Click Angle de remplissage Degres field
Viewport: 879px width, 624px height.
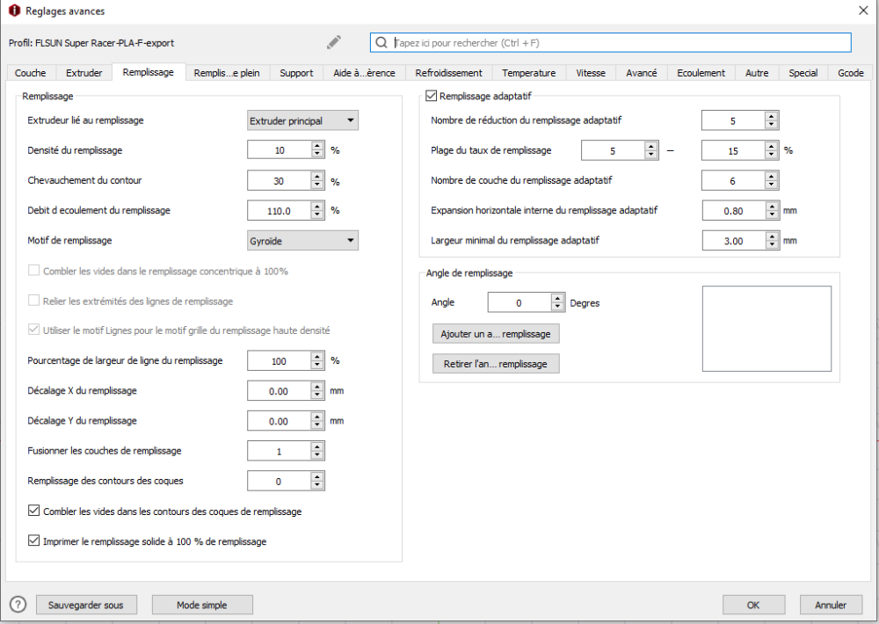click(x=519, y=302)
